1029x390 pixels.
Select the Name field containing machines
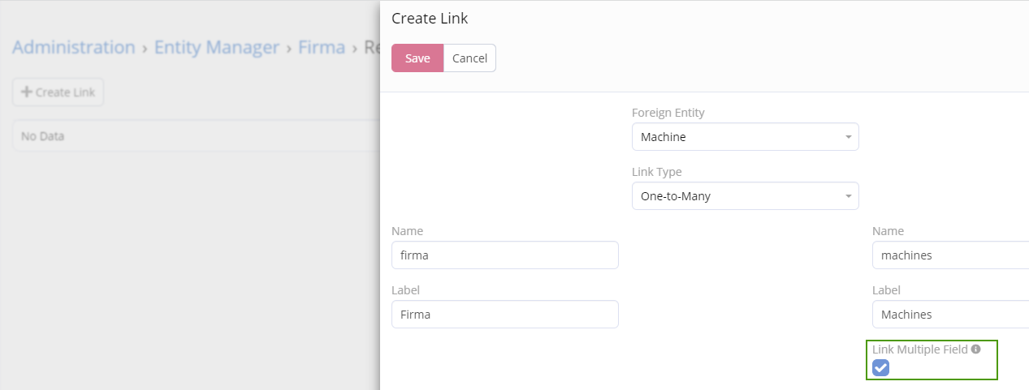click(950, 255)
